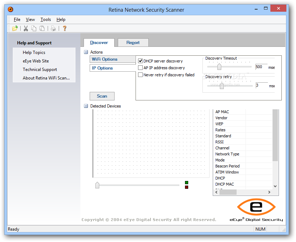Click the Cut scissors toolbar icon
The width and height of the screenshot is (296, 242).
point(26,28)
